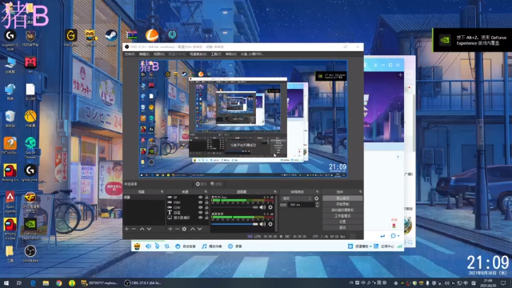Open source Filters button in OBS

coord(216,184)
